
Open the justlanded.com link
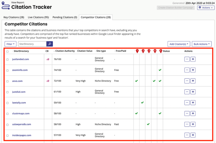point(21,59)
